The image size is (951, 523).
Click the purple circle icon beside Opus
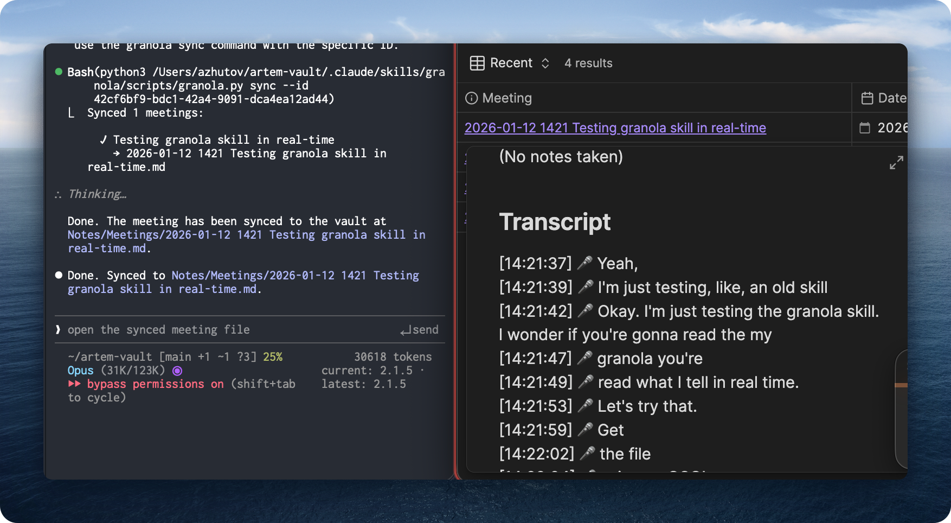(x=177, y=371)
